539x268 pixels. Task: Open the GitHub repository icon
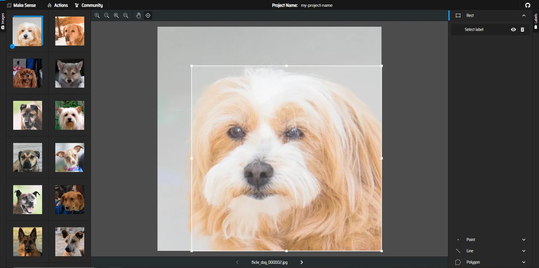coord(528,5)
